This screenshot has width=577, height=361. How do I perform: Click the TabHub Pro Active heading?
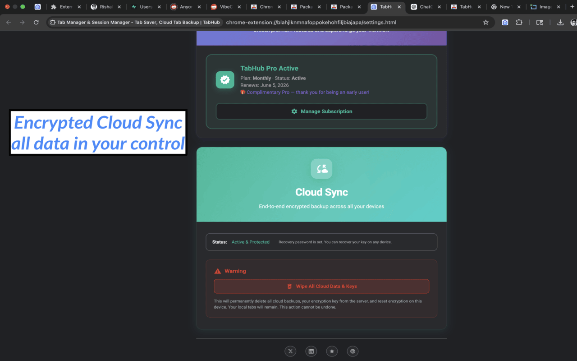point(269,68)
